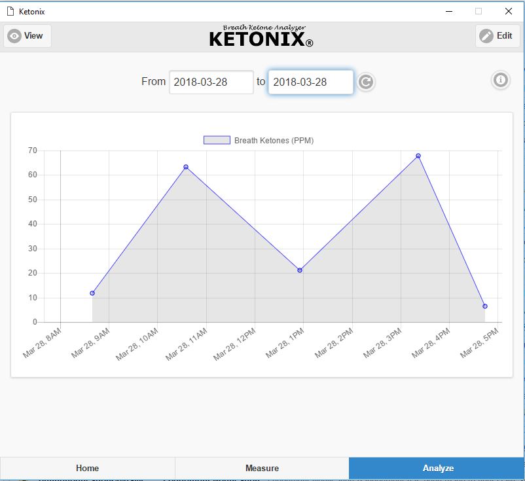Open the info icon
The image size is (525, 481).
pyautogui.click(x=501, y=80)
